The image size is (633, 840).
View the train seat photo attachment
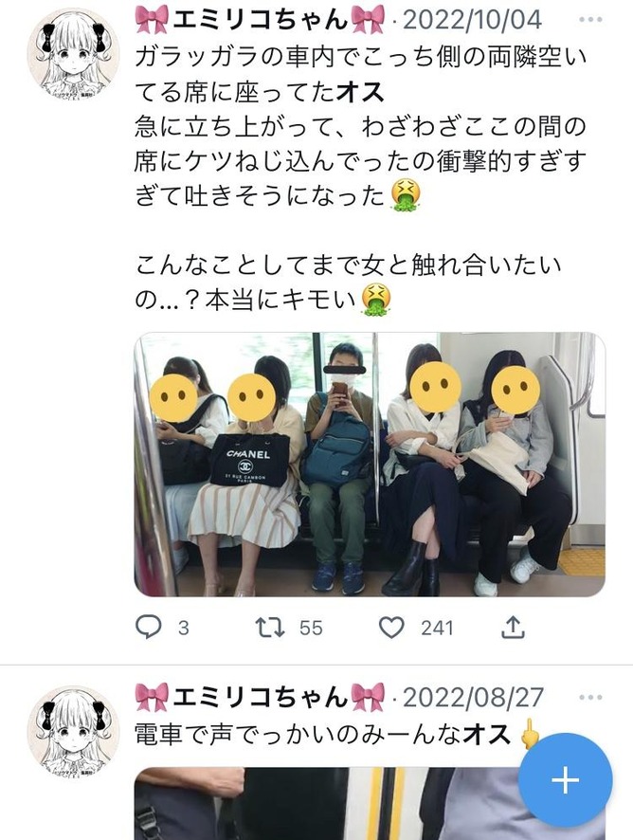(370, 465)
